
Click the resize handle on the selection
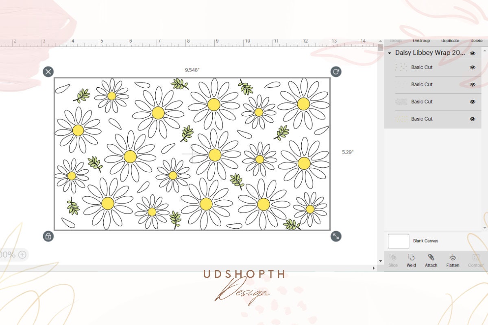coord(335,236)
